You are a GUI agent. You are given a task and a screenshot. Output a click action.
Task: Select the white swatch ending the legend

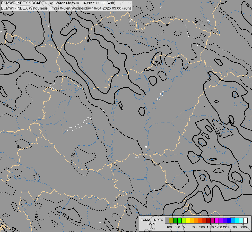coord(245,221)
